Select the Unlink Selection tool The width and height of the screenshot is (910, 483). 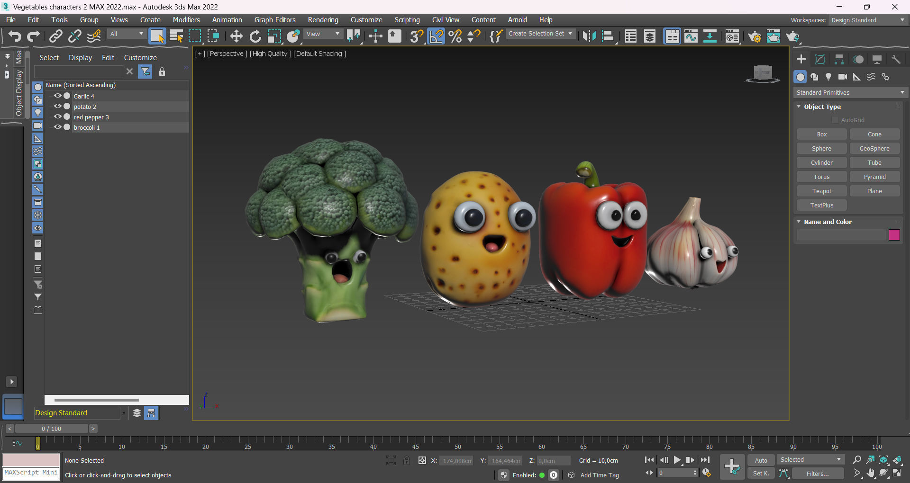74,36
